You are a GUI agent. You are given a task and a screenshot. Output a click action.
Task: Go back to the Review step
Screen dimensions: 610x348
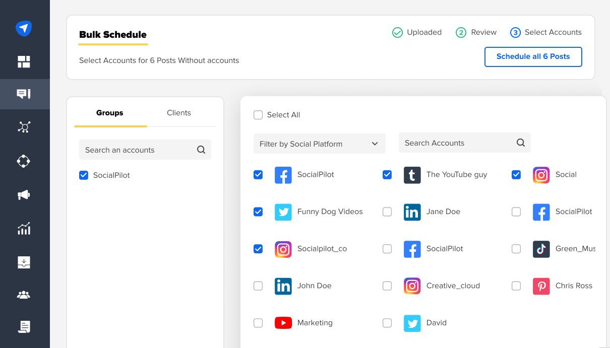(476, 32)
